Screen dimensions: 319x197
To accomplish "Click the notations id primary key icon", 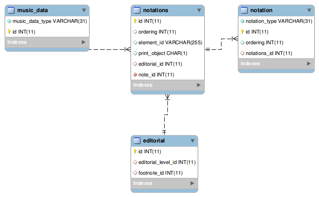I will (135, 21).
